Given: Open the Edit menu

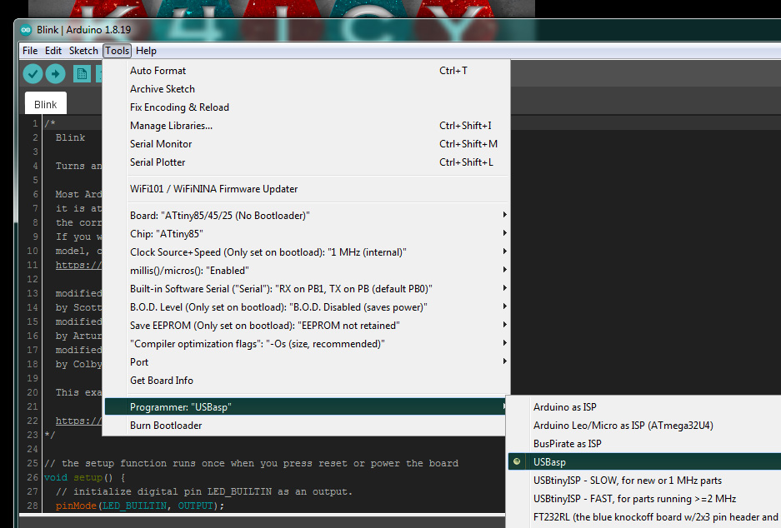Looking at the screenshot, I should coord(53,51).
